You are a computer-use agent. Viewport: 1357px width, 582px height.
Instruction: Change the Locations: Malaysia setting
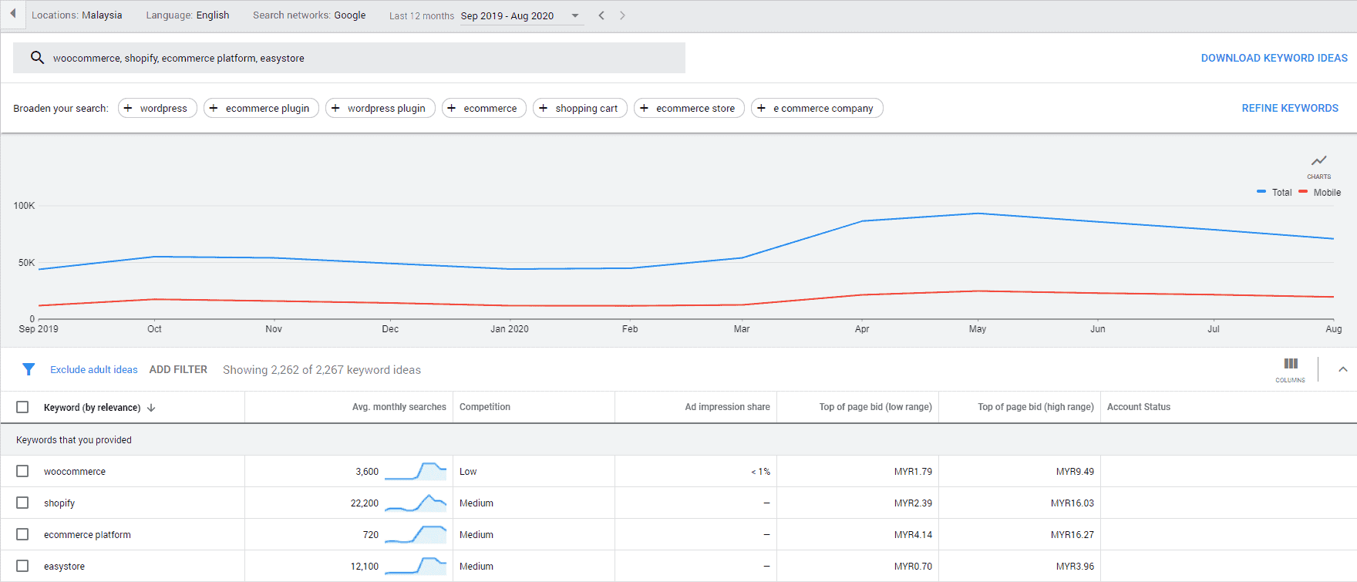click(x=76, y=15)
